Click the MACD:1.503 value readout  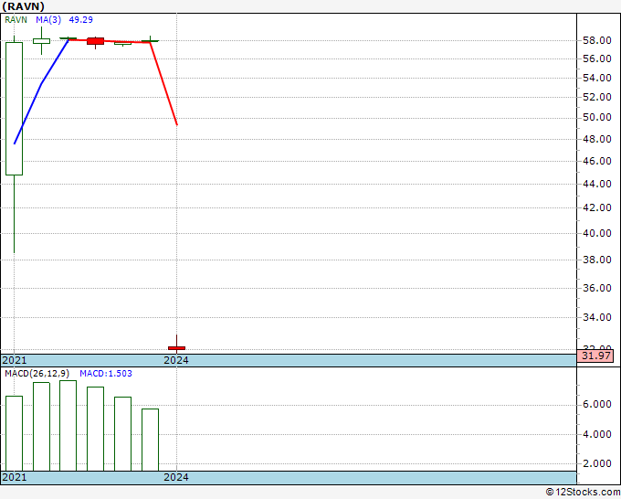106,374
